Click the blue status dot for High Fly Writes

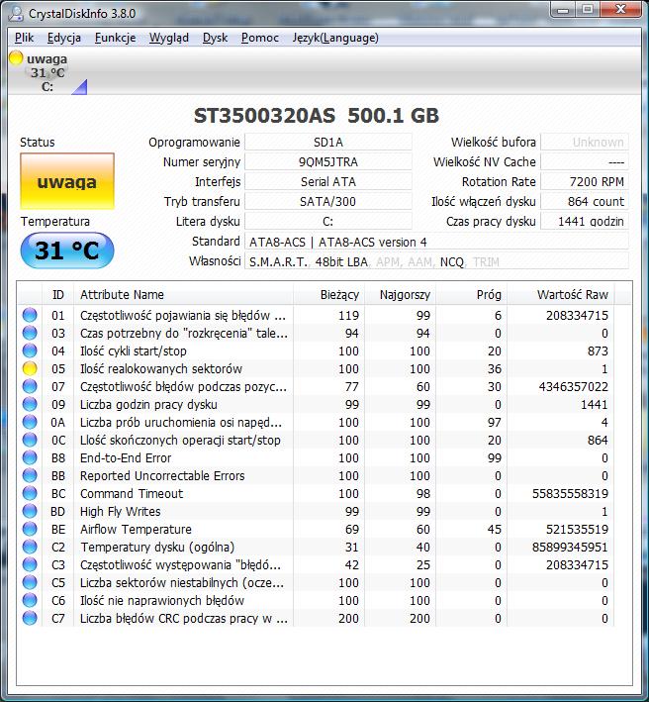point(30,511)
